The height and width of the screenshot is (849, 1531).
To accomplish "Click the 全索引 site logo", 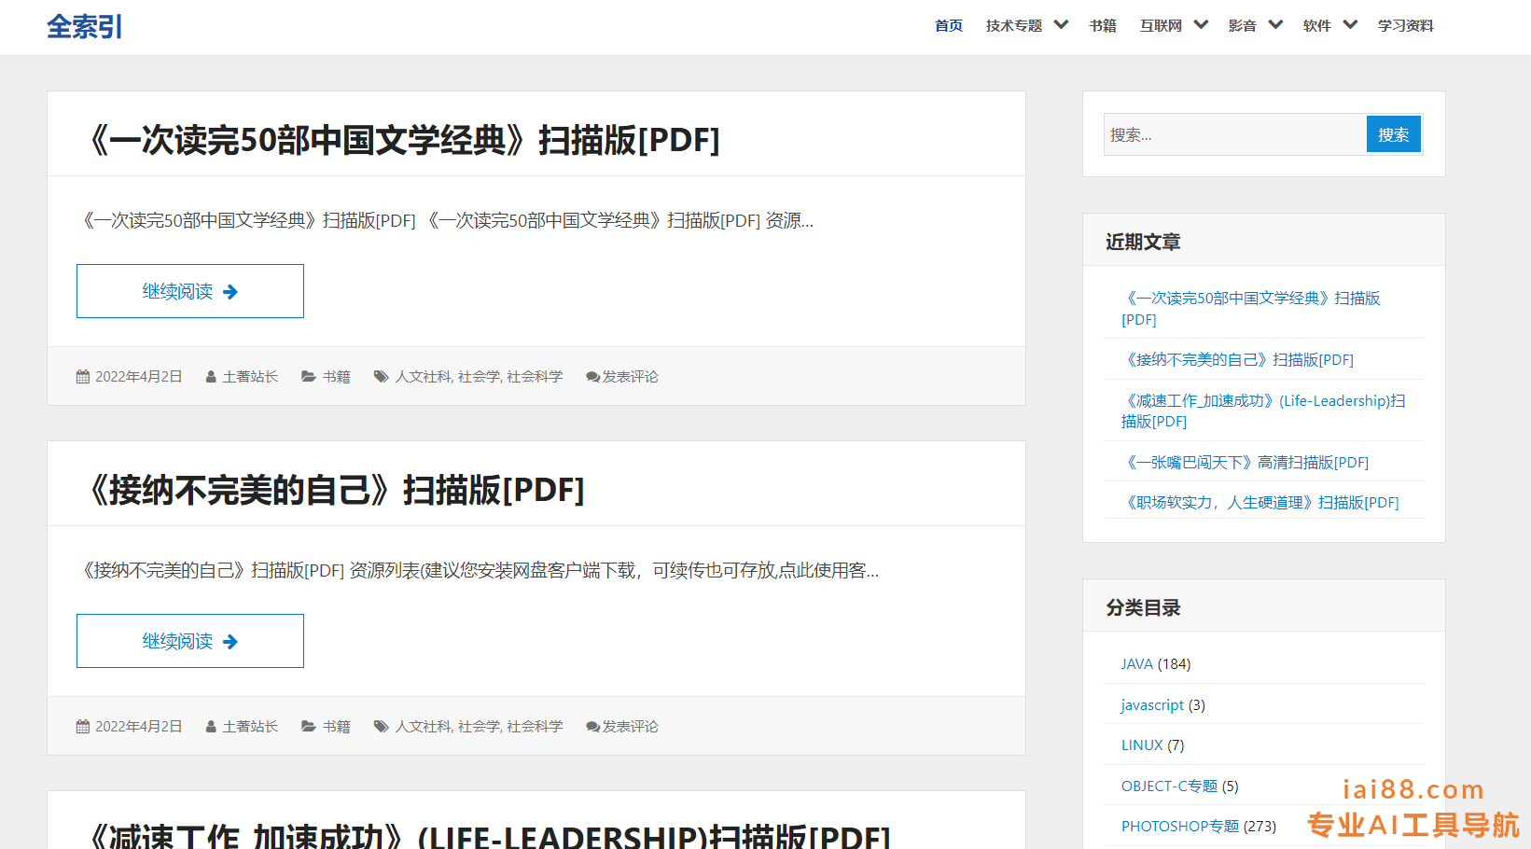I will [x=84, y=27].
